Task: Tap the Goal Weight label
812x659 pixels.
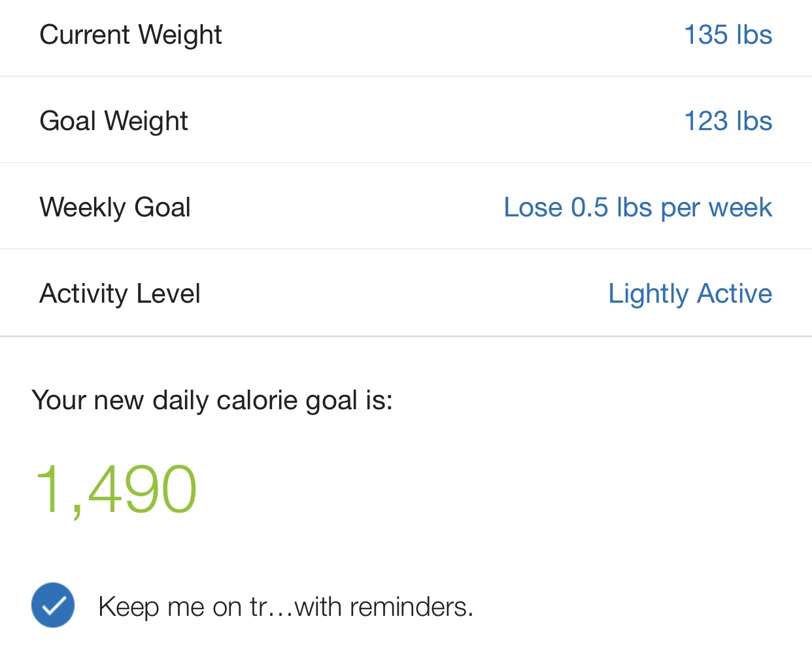Action: coord(114,121)
